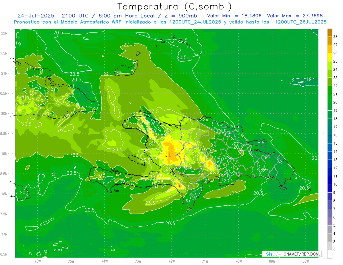Screen dimensions: 343x265
Task: Click the "22N" latitude axis label
Action: 4,33
